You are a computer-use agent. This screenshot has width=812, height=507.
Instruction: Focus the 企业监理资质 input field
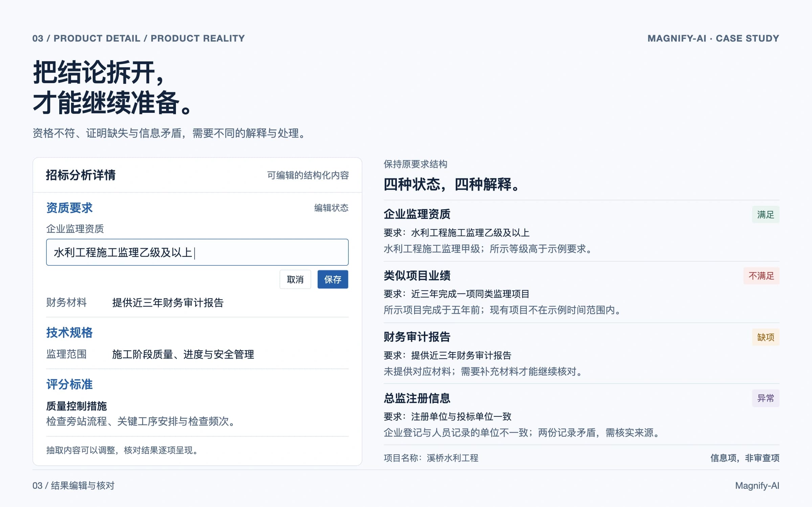coord(197,252)
